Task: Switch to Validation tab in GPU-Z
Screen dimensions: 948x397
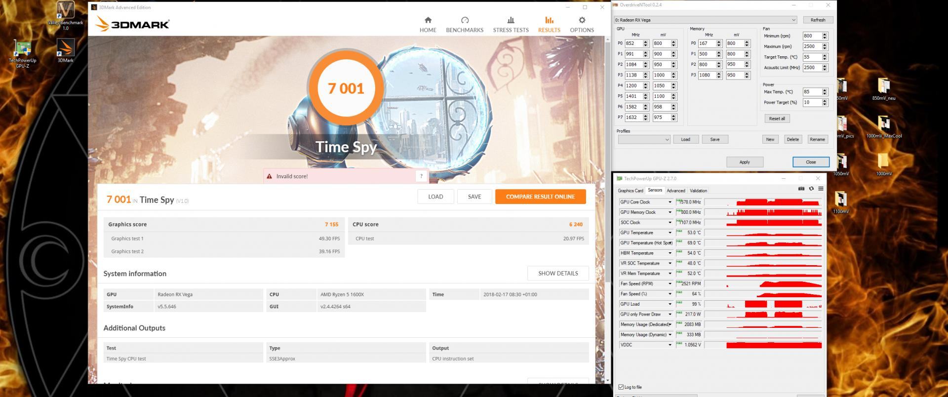Action: coord(698,191)
